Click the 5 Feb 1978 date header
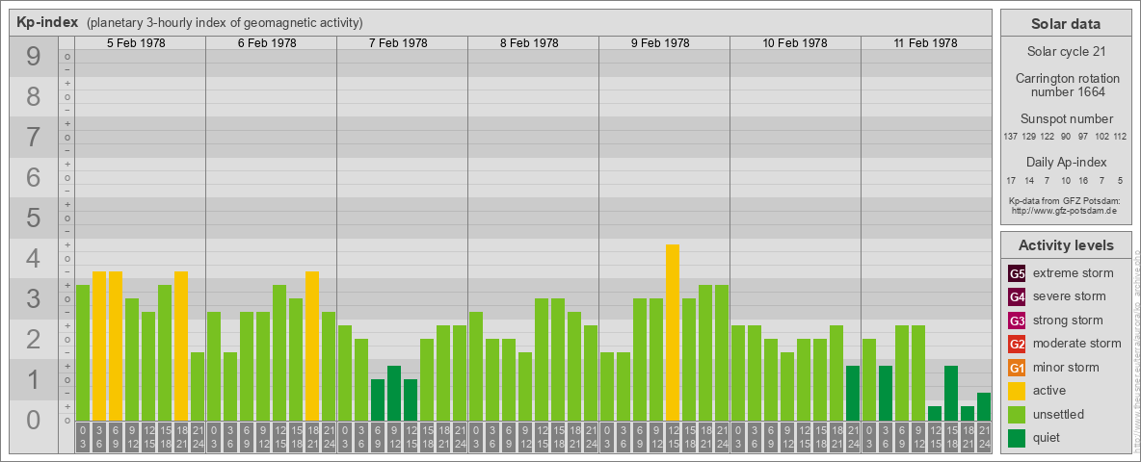Screen dimensions: 1141x462 pyautogui.click(x=136, y=43)
